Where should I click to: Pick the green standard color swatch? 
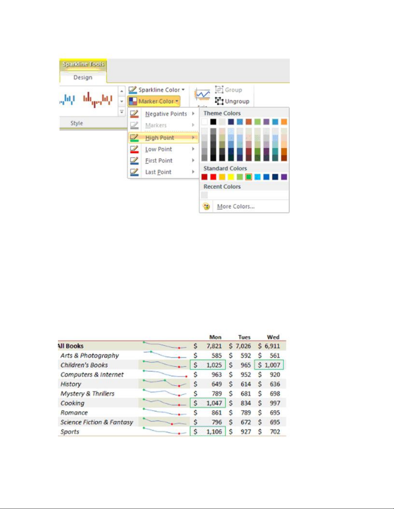pos(249,177)
